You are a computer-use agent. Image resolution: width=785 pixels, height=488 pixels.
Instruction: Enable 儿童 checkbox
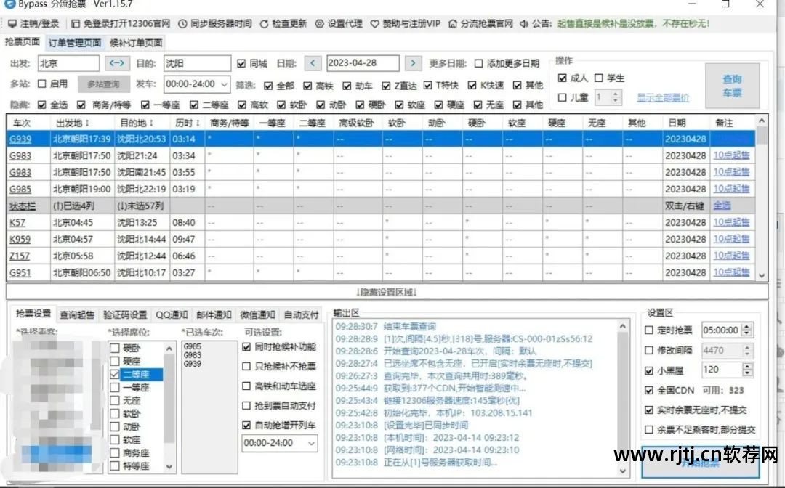pyautogui.click(x=562, y=97)
